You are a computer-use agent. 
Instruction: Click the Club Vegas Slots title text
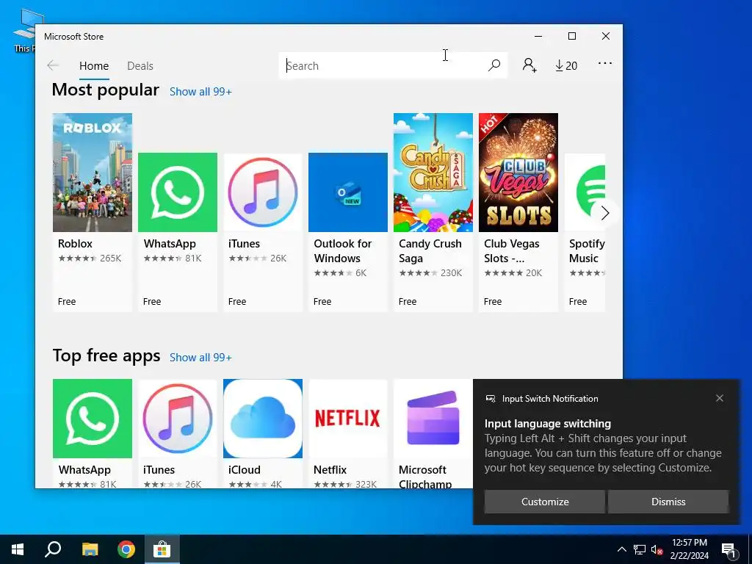(x=511, y=251)
